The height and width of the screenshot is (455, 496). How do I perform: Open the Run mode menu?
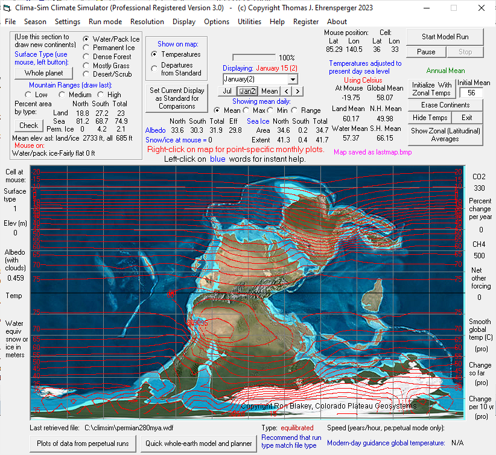(x=106, y=22)
